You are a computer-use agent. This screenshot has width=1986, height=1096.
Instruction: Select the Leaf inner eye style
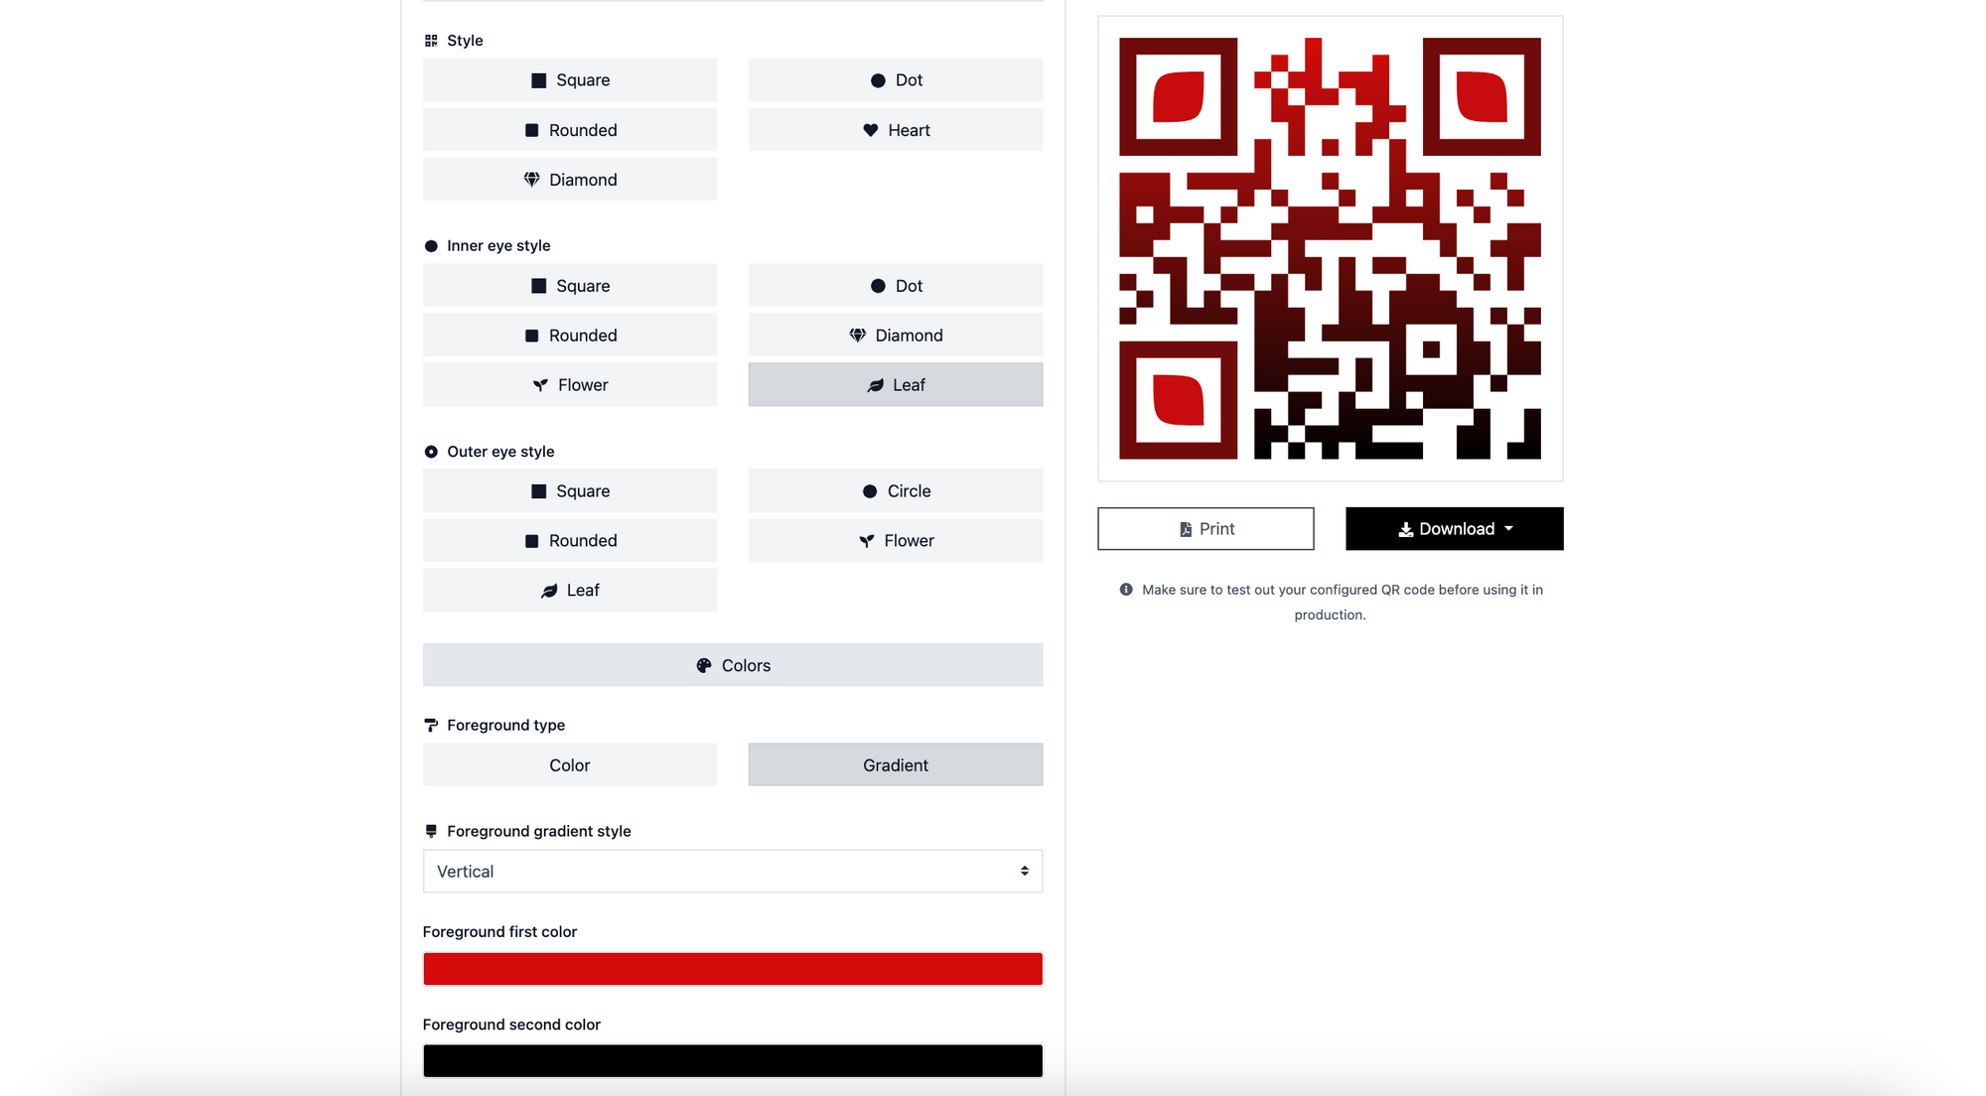coord(895,383)
